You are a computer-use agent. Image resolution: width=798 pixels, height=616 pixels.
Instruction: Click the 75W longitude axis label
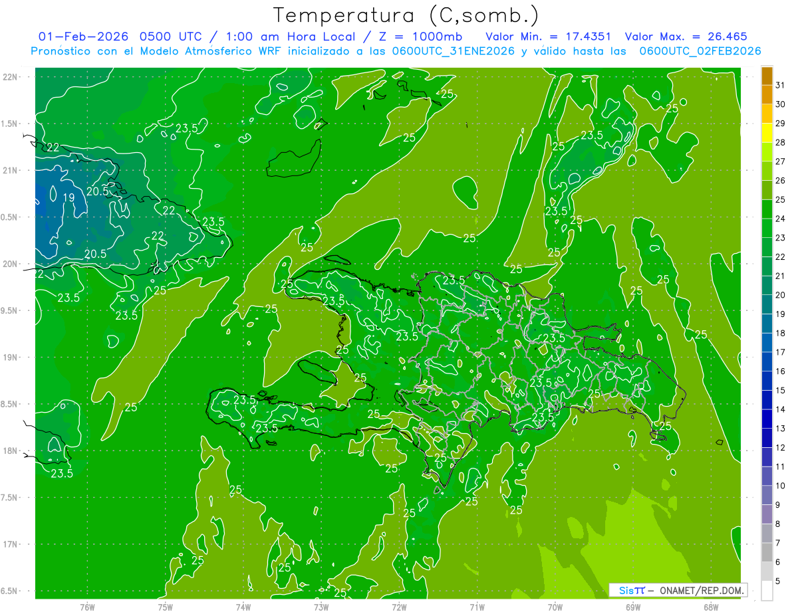(166, 607)
